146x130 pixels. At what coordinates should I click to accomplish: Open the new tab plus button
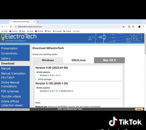(x=38, y=22)
